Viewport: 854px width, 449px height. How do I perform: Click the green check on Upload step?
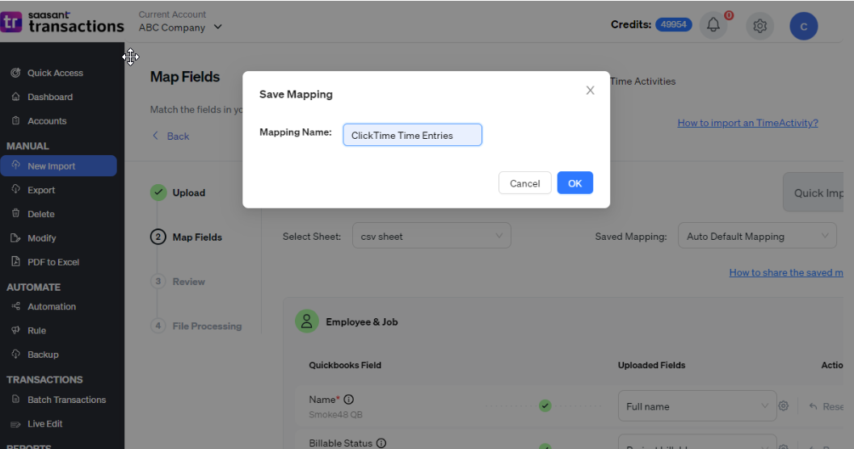click(x=158, y=192)
